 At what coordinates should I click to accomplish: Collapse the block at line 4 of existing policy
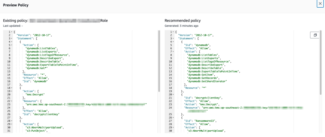pos(11,42)
